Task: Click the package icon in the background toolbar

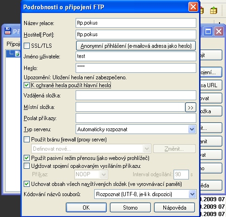Action: [213, 11]
